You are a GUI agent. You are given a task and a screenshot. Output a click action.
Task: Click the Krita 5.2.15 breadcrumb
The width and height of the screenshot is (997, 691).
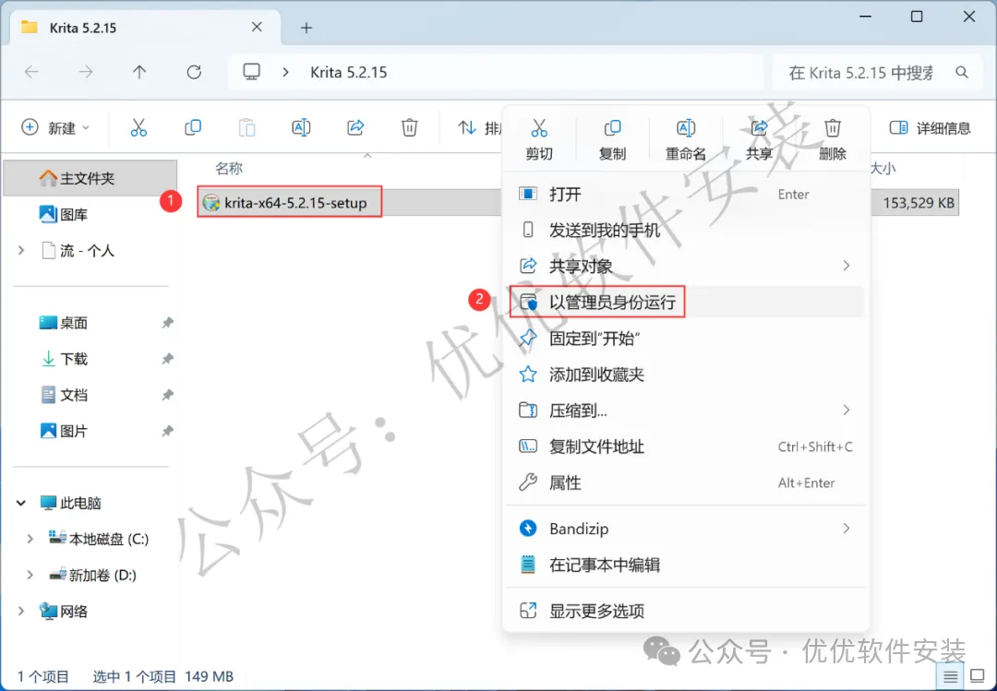click(x=348, y=73)
